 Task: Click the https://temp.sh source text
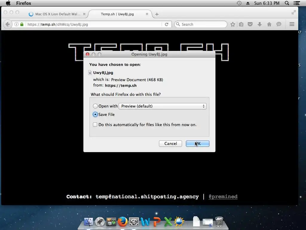121,85
